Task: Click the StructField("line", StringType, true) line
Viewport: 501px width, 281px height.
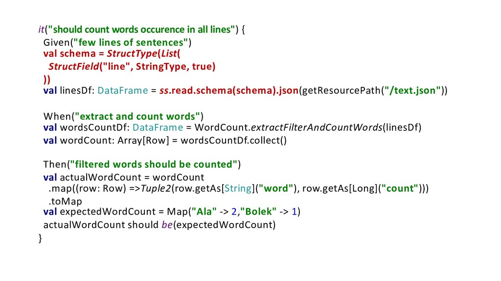Action: [x=132, y=66]
